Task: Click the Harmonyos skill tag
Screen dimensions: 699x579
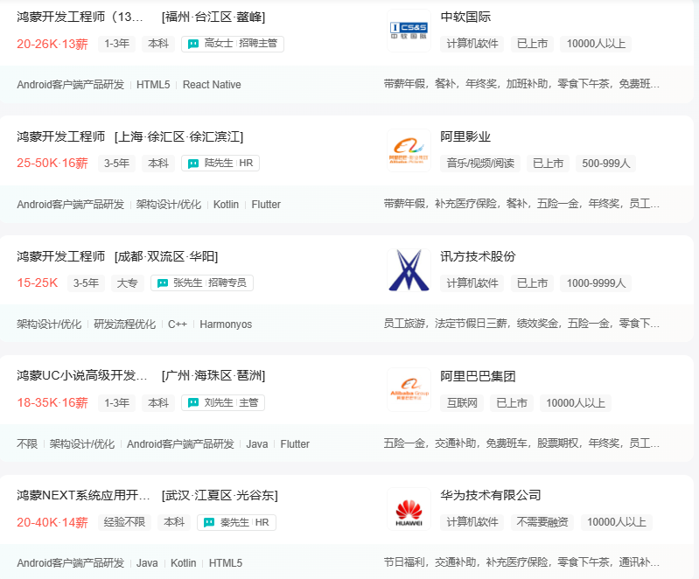Action: point(226,324)
